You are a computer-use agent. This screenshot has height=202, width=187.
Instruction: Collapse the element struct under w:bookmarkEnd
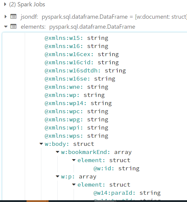(x=74, y=160)
